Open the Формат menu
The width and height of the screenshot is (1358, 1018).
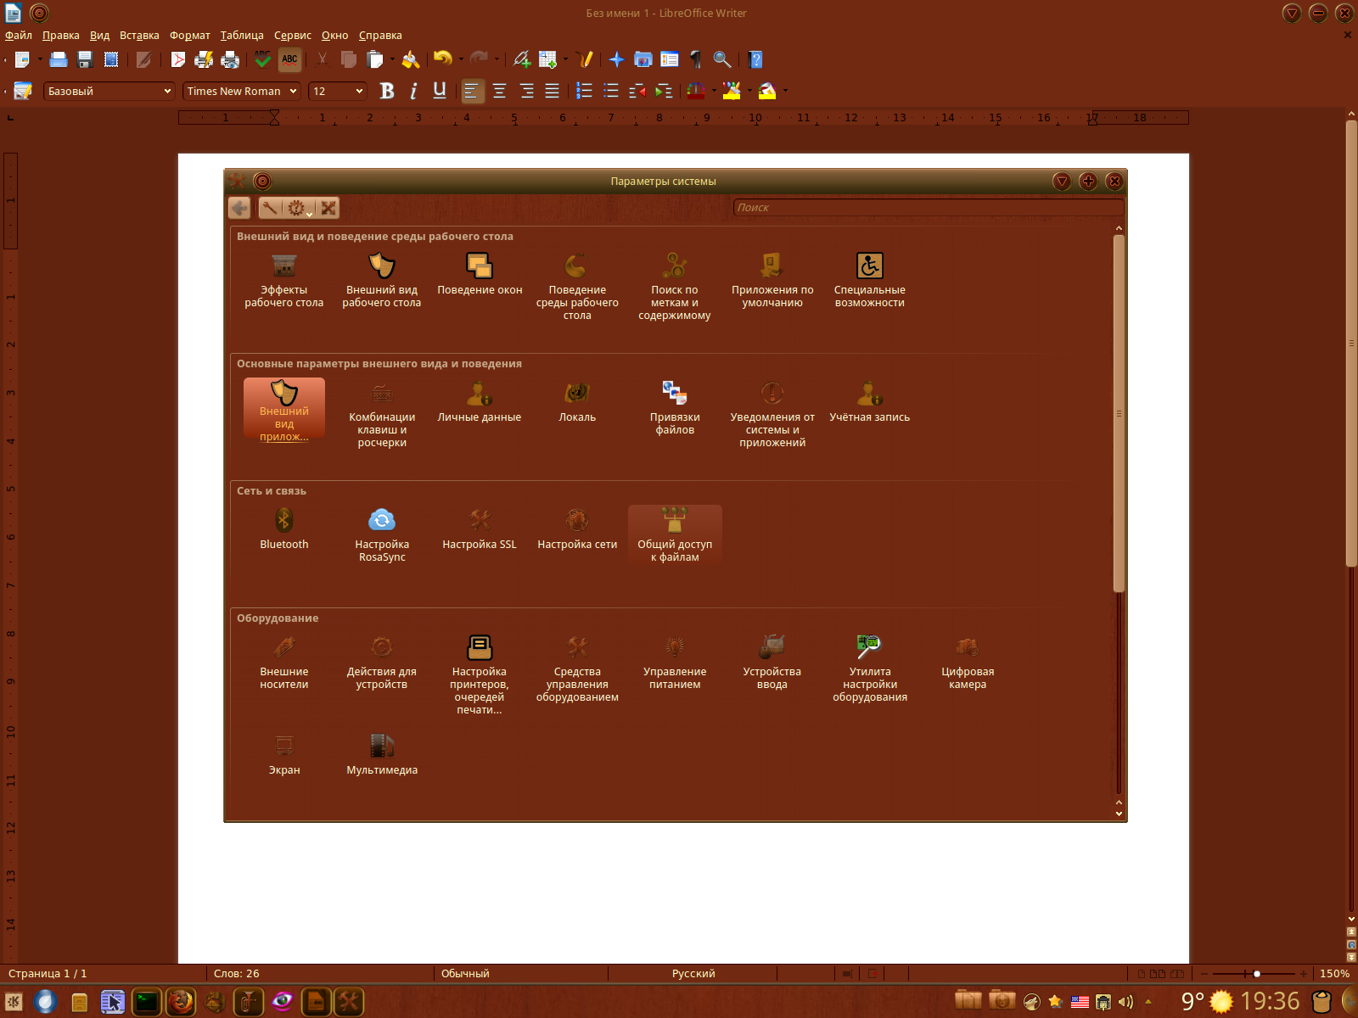(x=190, y=36)
